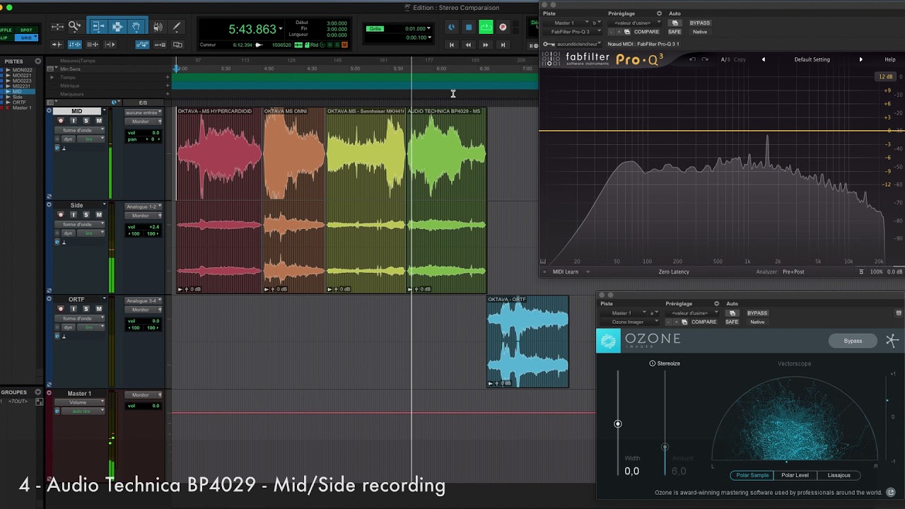This screenshot has height=509, width=905.
Task: Solo the Side track
Action: [86, 215]
